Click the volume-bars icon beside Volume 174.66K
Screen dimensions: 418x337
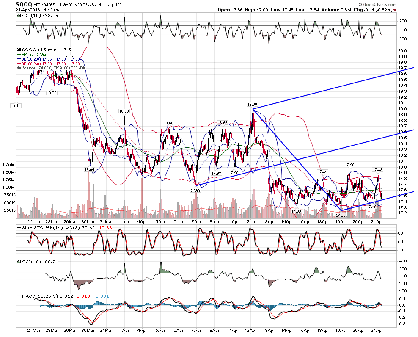[x=19, y=68]
